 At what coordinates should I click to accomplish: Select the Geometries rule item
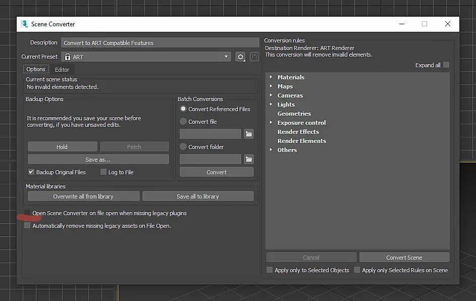click(294, 114)
